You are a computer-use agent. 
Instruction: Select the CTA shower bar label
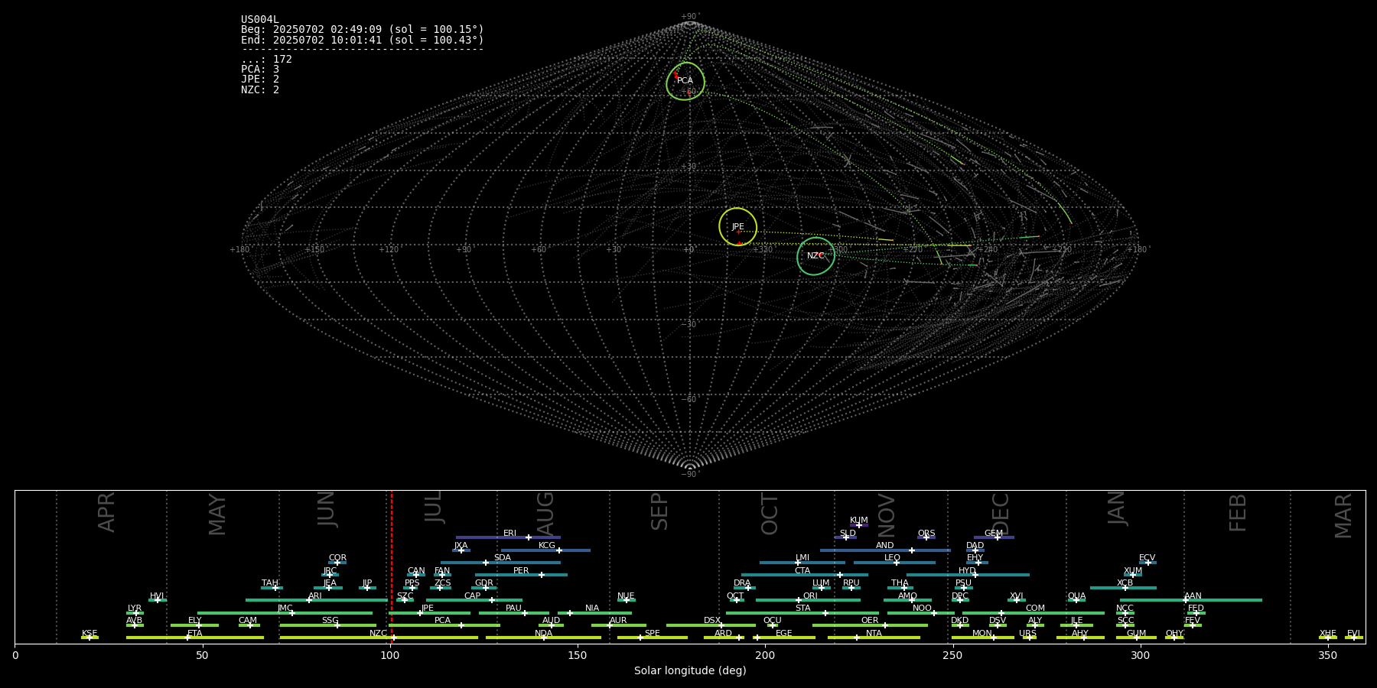[x=802, y=571]
